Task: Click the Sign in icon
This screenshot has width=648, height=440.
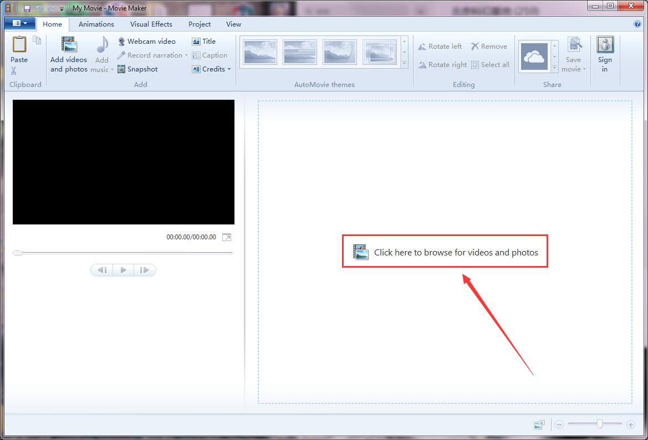Action: (x=605, y=44)
